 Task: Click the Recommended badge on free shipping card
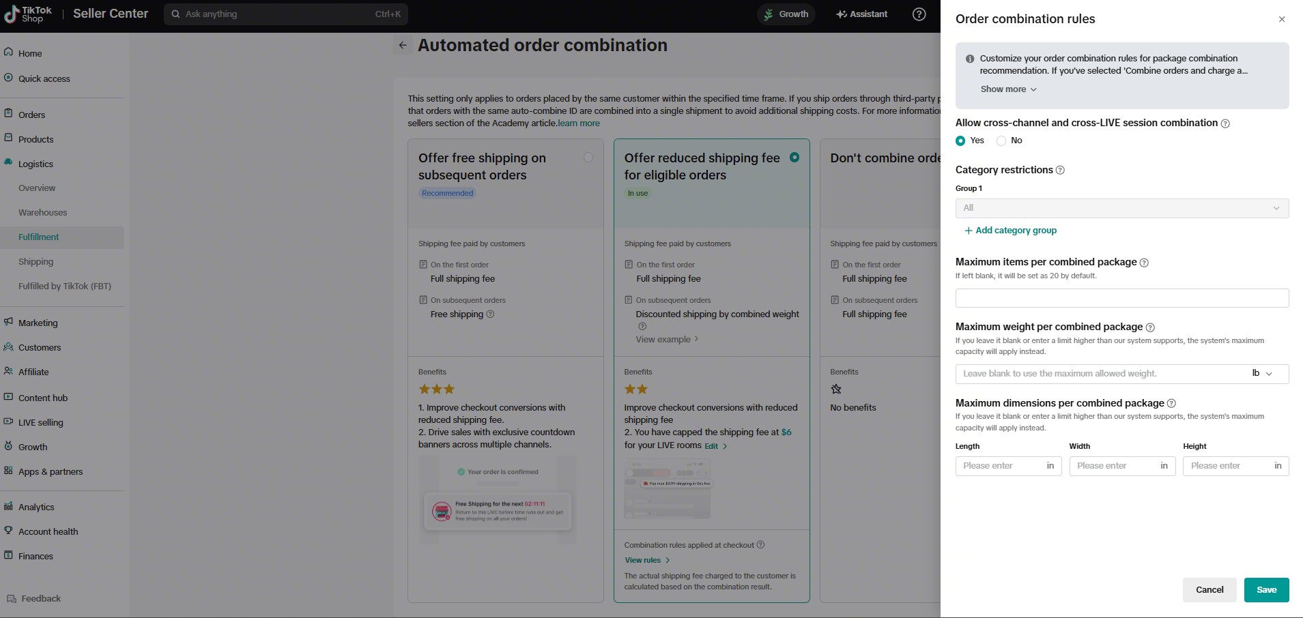point(447,193)
